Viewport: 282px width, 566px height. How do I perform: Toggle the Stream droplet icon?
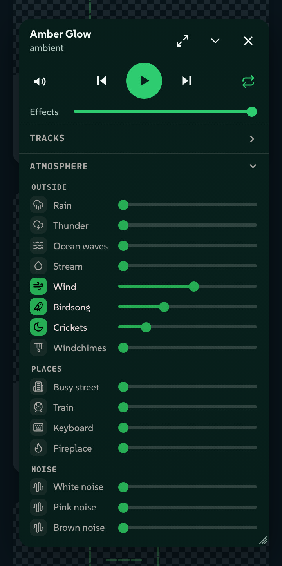tap(38, 266)
